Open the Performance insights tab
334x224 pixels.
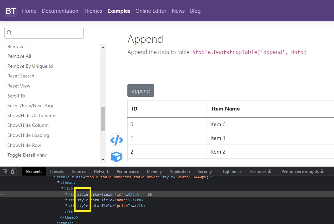(303, 172)
